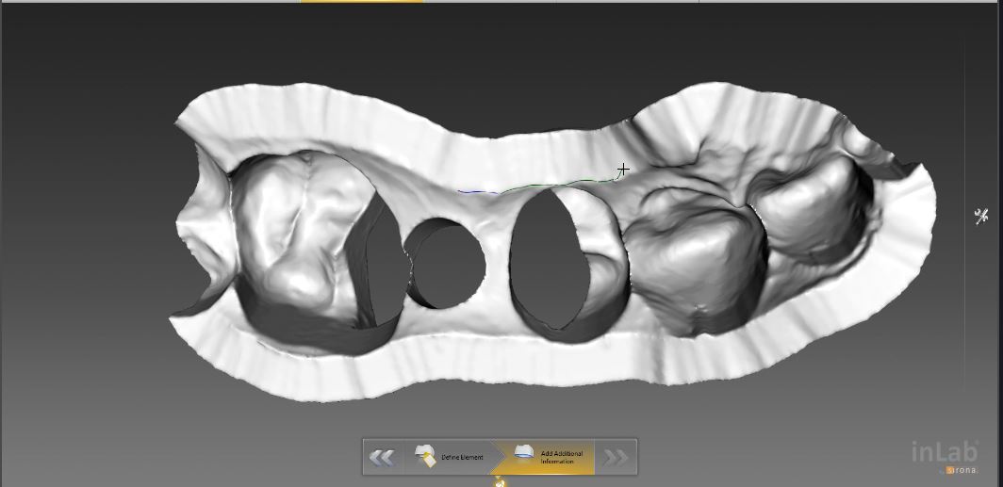Select the Add Additional Information step label
Viewport: 1003px width, 487px height.
[x=562, y=458]
